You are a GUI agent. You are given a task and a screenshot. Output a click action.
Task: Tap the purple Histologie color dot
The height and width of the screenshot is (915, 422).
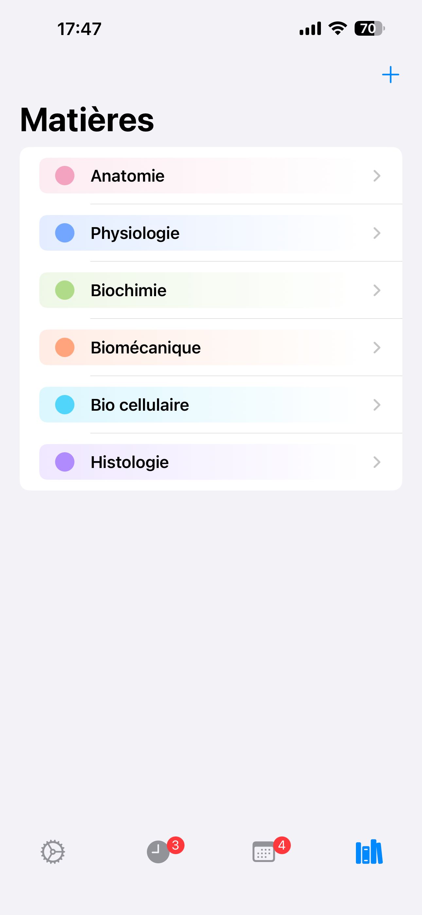tap(65, 462)
